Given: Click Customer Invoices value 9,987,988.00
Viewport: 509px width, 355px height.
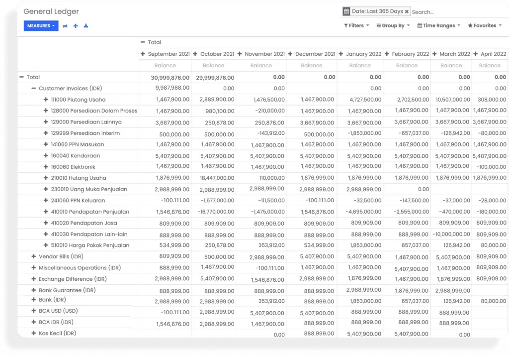Looking at the screenshot, I should point(172,88).
